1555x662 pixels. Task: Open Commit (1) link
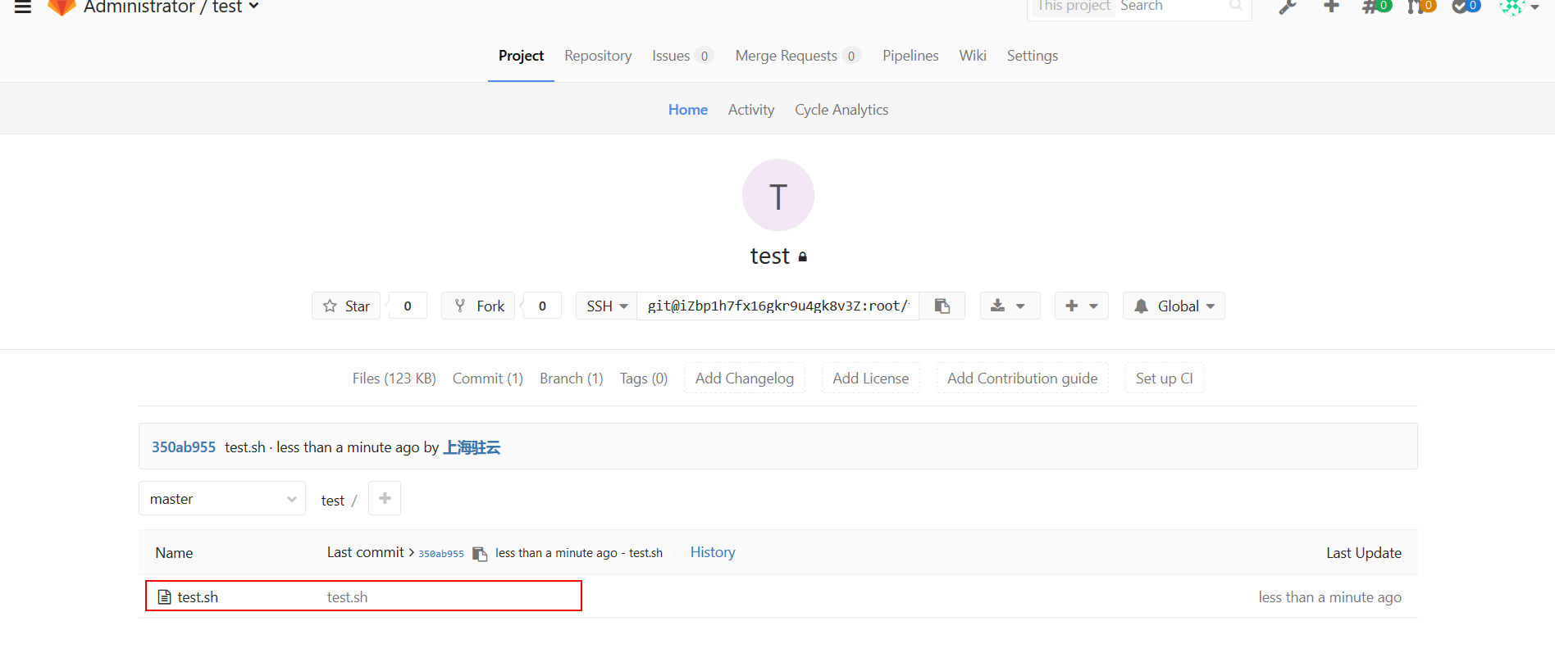click(488, 379)
